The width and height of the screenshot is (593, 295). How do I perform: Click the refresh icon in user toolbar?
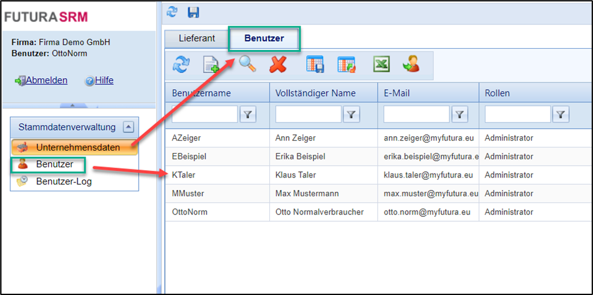point(181,65)
